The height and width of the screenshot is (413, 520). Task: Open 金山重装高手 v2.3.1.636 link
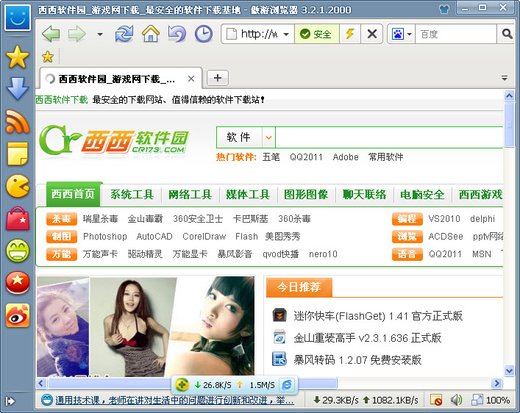(x=367, y=338)
